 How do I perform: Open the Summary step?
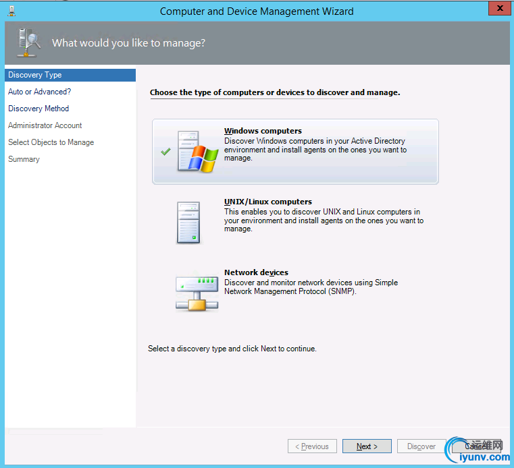24,159
